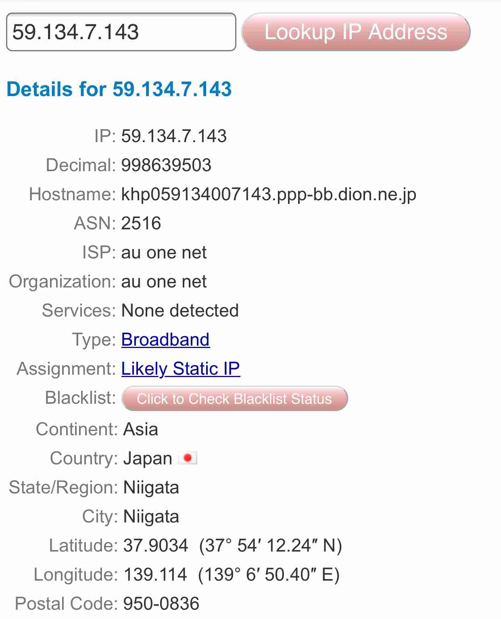This screenshot has width=501, height=619.
Task: Click the Assignment label
Action: pyautogui.click(x=67, y=369)
